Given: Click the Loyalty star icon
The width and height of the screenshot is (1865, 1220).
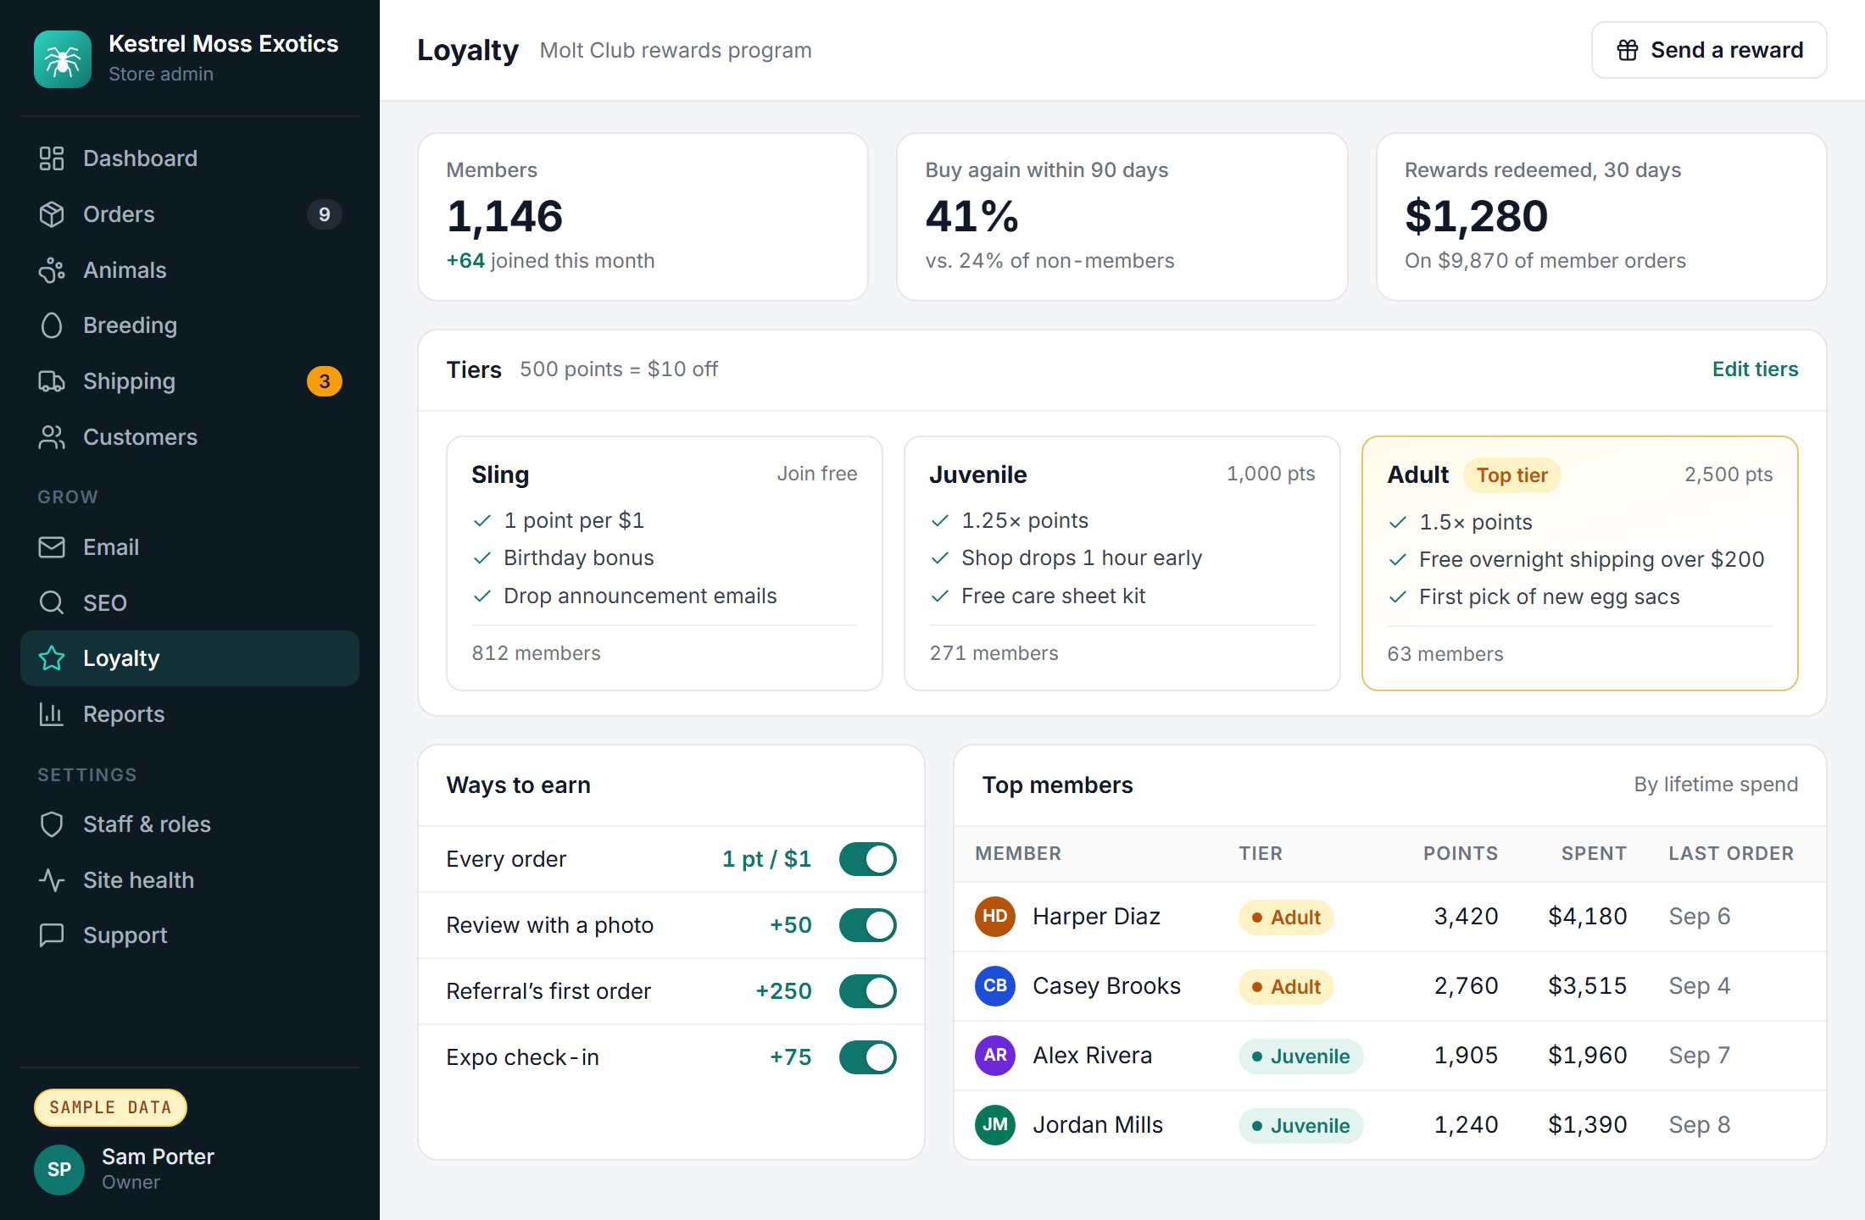Looking at the screenshot, I should (52, 658).
